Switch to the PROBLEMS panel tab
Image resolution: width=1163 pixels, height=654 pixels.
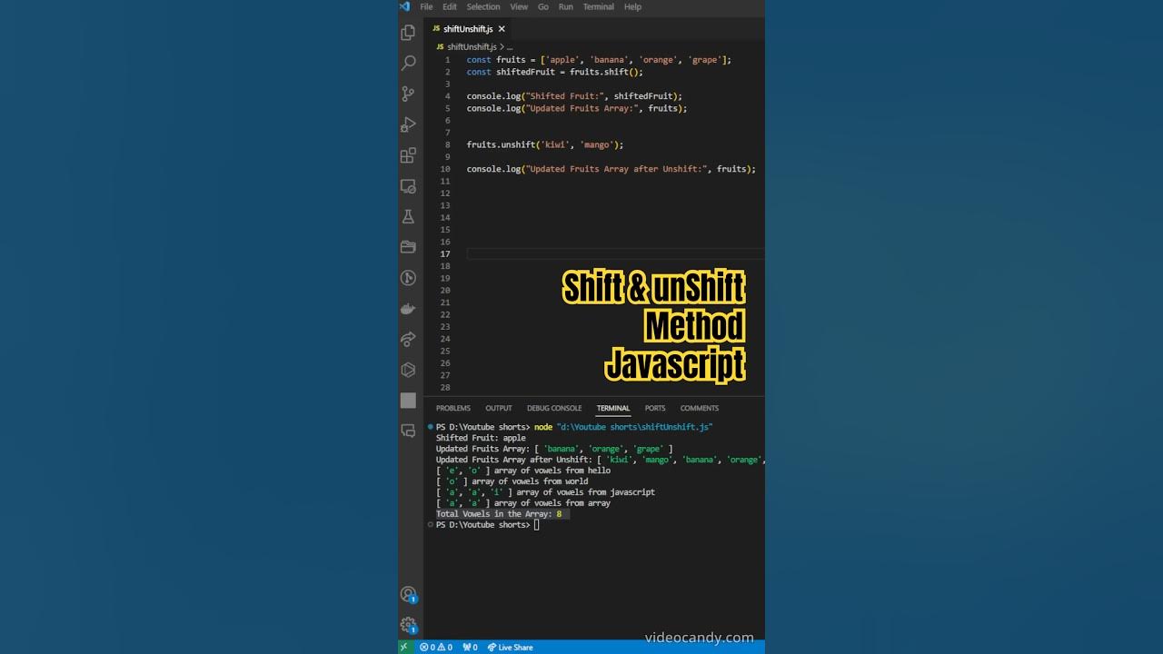click(x=453, y=408)
